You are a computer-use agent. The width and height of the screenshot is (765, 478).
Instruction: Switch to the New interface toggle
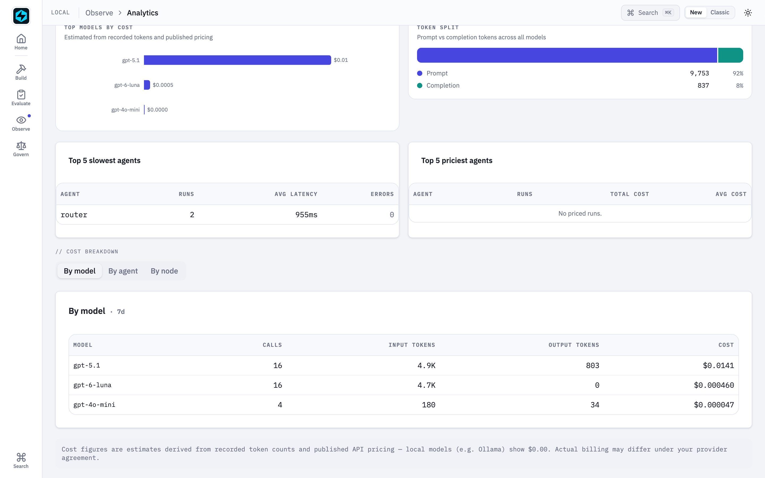point(696,12)
